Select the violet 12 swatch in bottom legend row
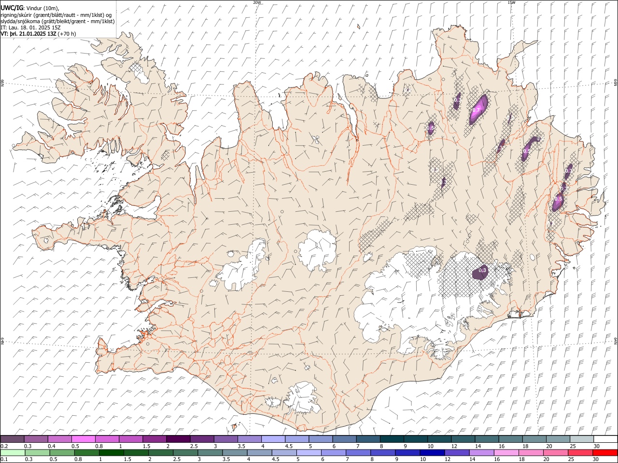This screenshot has width=618, height=463. click(x=456, y=452)
